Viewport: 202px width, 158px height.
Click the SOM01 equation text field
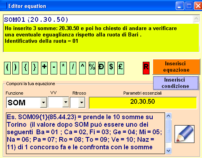tap(98, 20)
